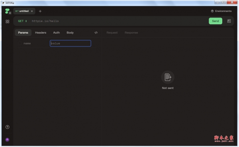Open the help question mark icon
This screenshot has width=239, height=147.
point(7,127)
